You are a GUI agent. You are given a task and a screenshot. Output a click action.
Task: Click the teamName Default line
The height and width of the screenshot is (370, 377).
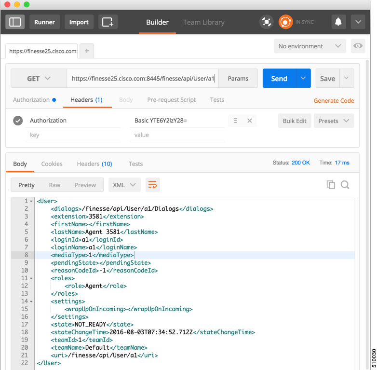click(99, 348)
